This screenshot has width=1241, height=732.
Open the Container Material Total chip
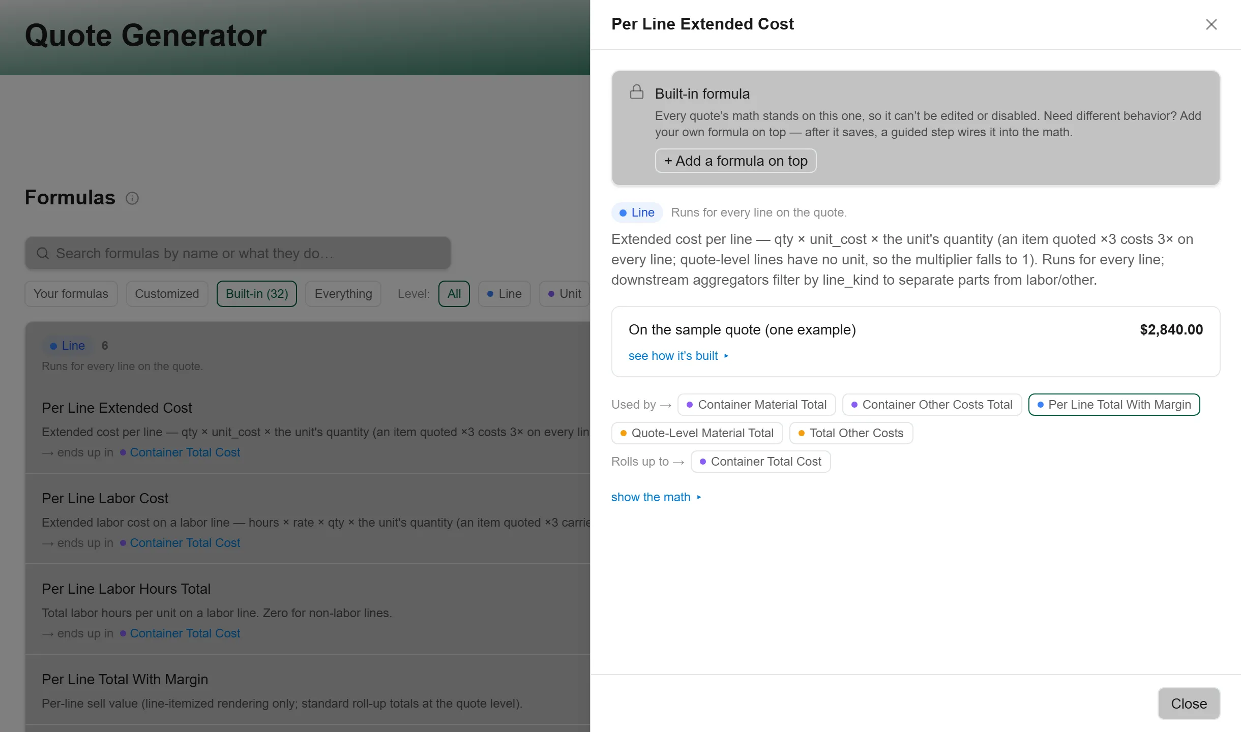[756, 405]
